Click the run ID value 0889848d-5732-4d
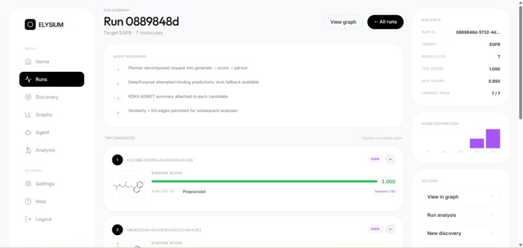The image size is (523, 248). [478, 32]
